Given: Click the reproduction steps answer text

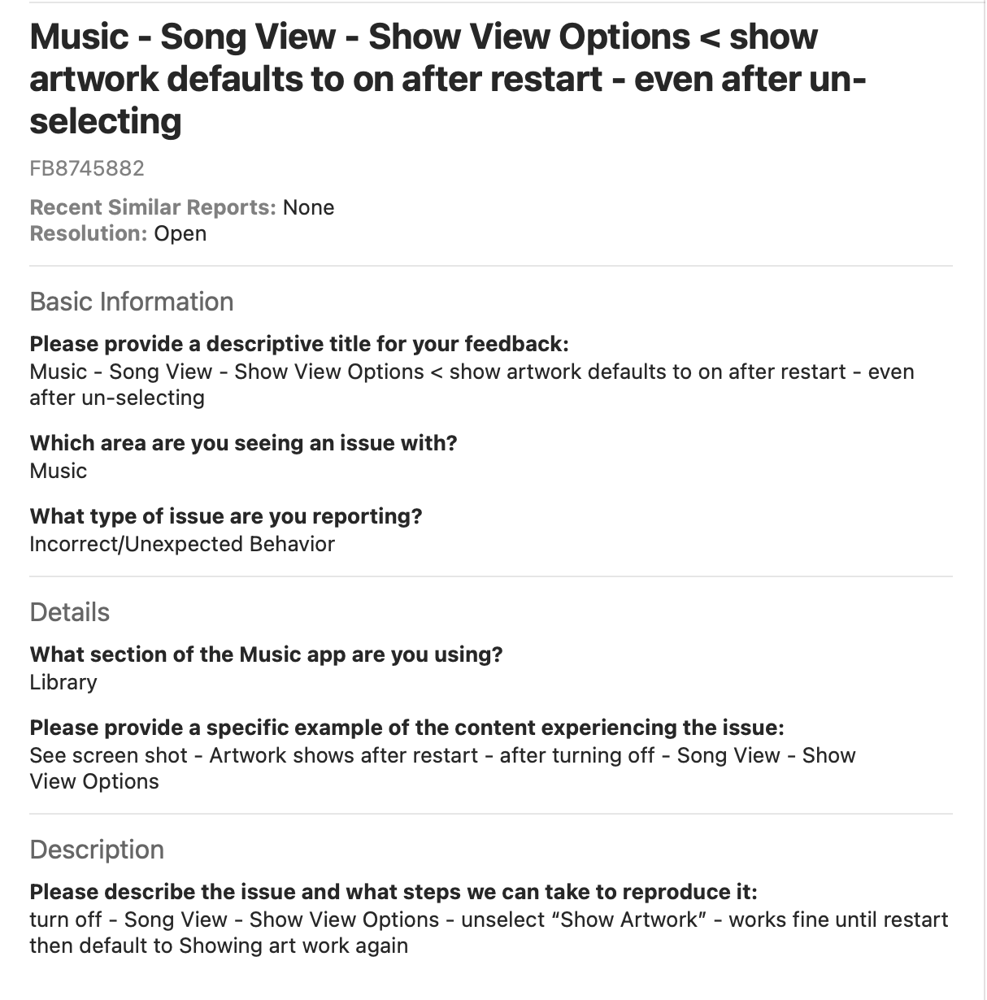Looking at the screenshot, I should tap(488, 933).
